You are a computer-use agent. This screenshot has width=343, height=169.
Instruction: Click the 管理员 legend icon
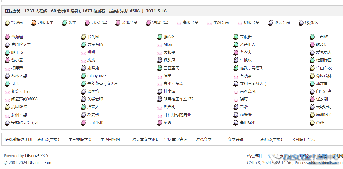7,23
